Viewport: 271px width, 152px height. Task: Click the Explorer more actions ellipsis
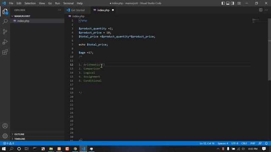coord(59,10)
